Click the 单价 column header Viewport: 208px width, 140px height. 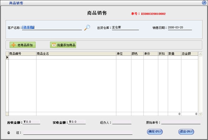151,54
